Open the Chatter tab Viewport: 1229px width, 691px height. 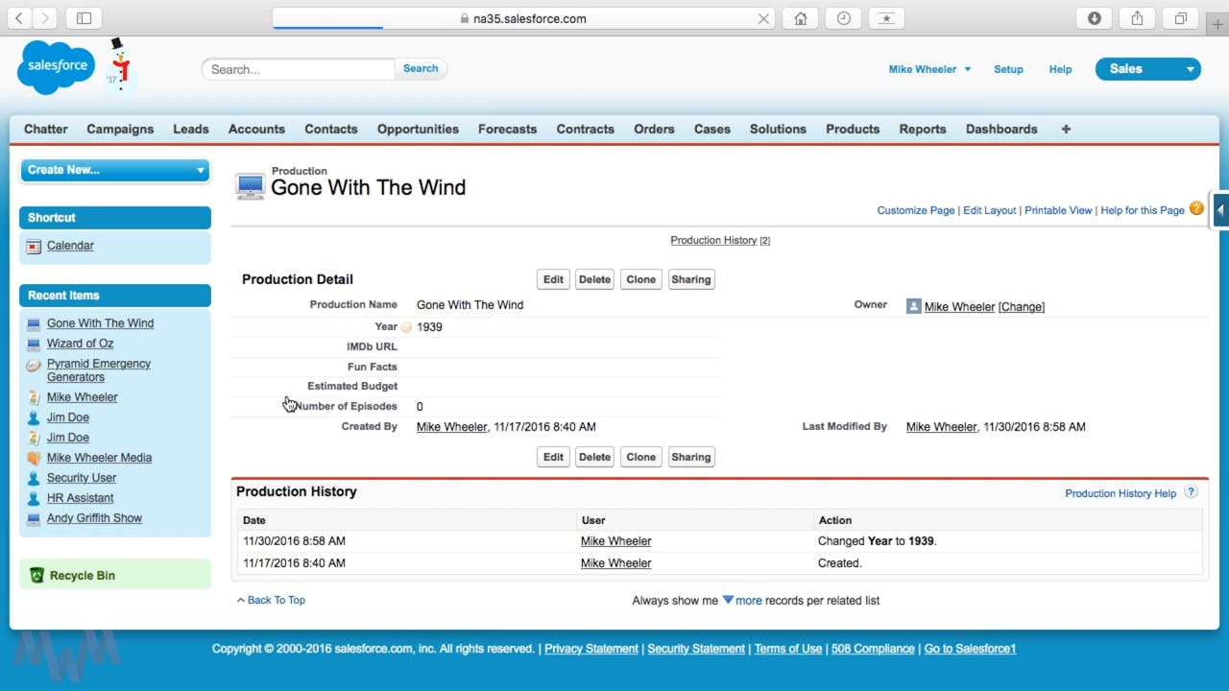point(46,129)
